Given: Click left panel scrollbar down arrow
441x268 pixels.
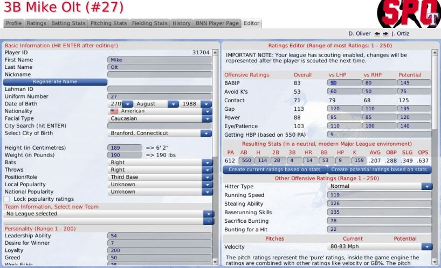Looking at the screenshot, I should (x=215, y=262).
